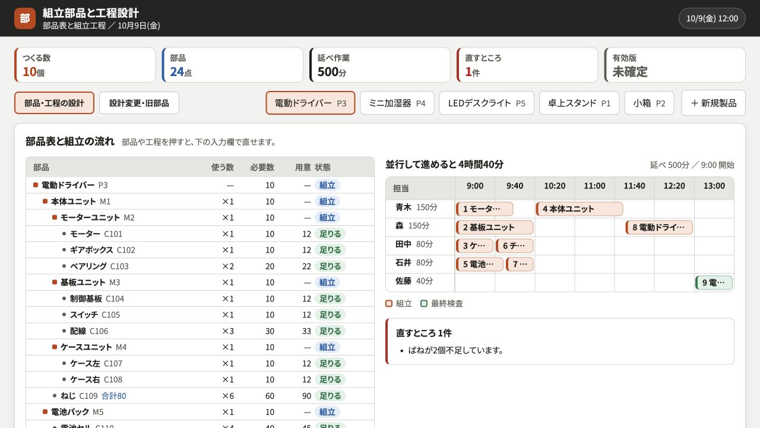The image size is (760, 428).
Task: Select the ベアリング C103 part row
Action: pos(200,266)
